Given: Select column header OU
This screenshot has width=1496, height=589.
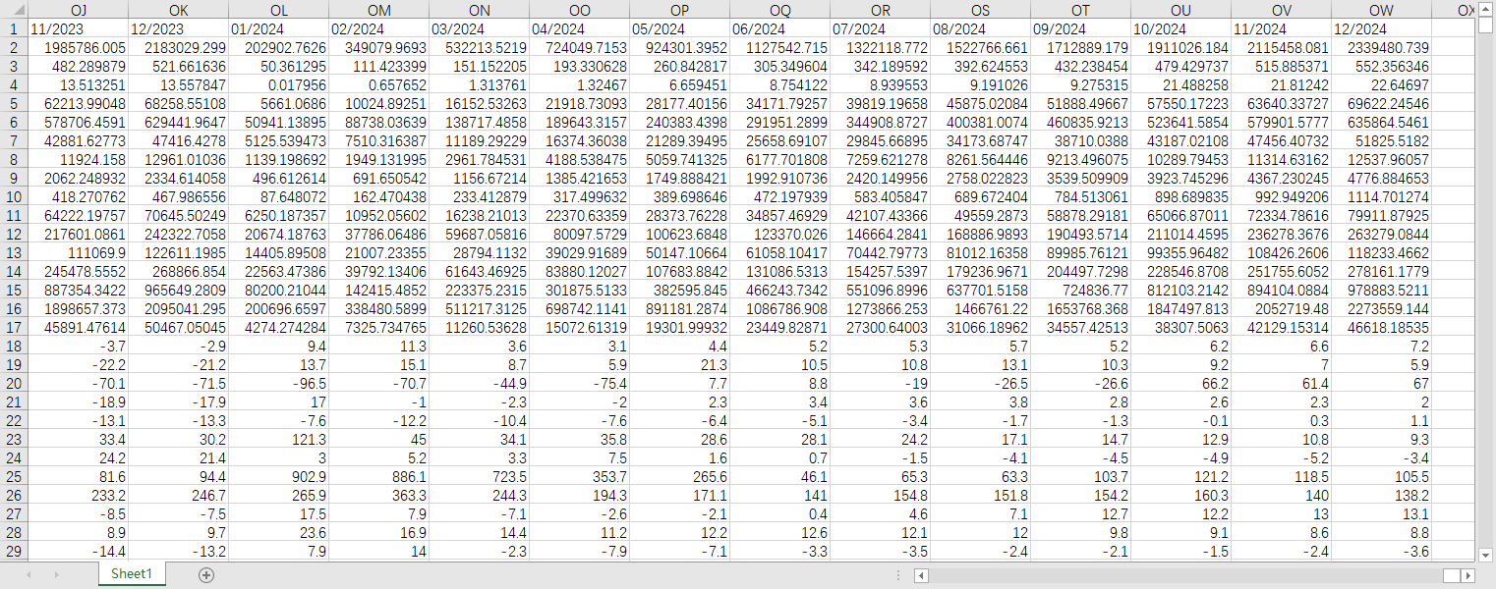Looking at the screenshot, I should click(x=1180, y=10).
